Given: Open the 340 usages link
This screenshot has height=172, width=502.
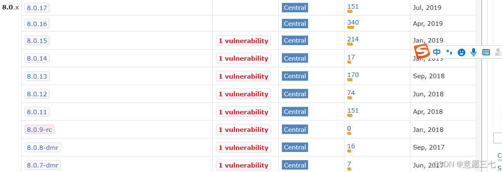Looking at the screenshot, I should [x=353, y=22].
